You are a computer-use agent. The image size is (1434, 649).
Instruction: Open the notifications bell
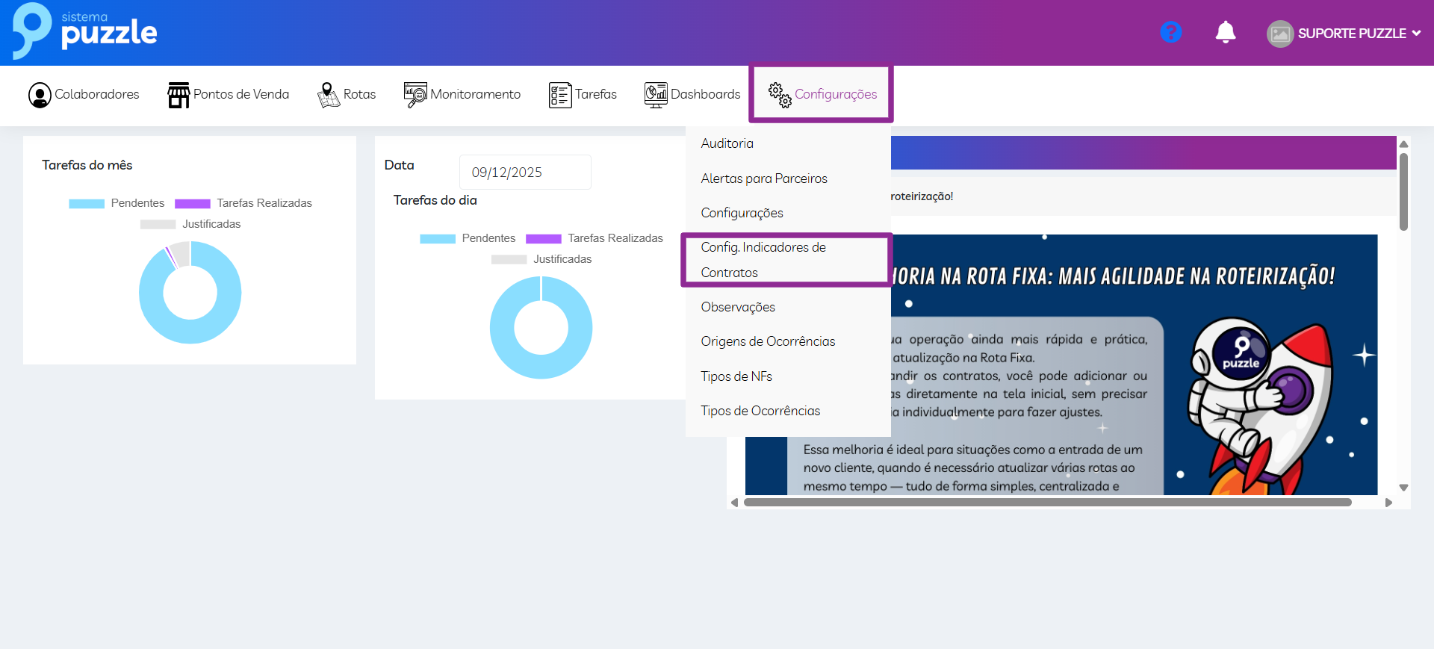pos(1225,32)
